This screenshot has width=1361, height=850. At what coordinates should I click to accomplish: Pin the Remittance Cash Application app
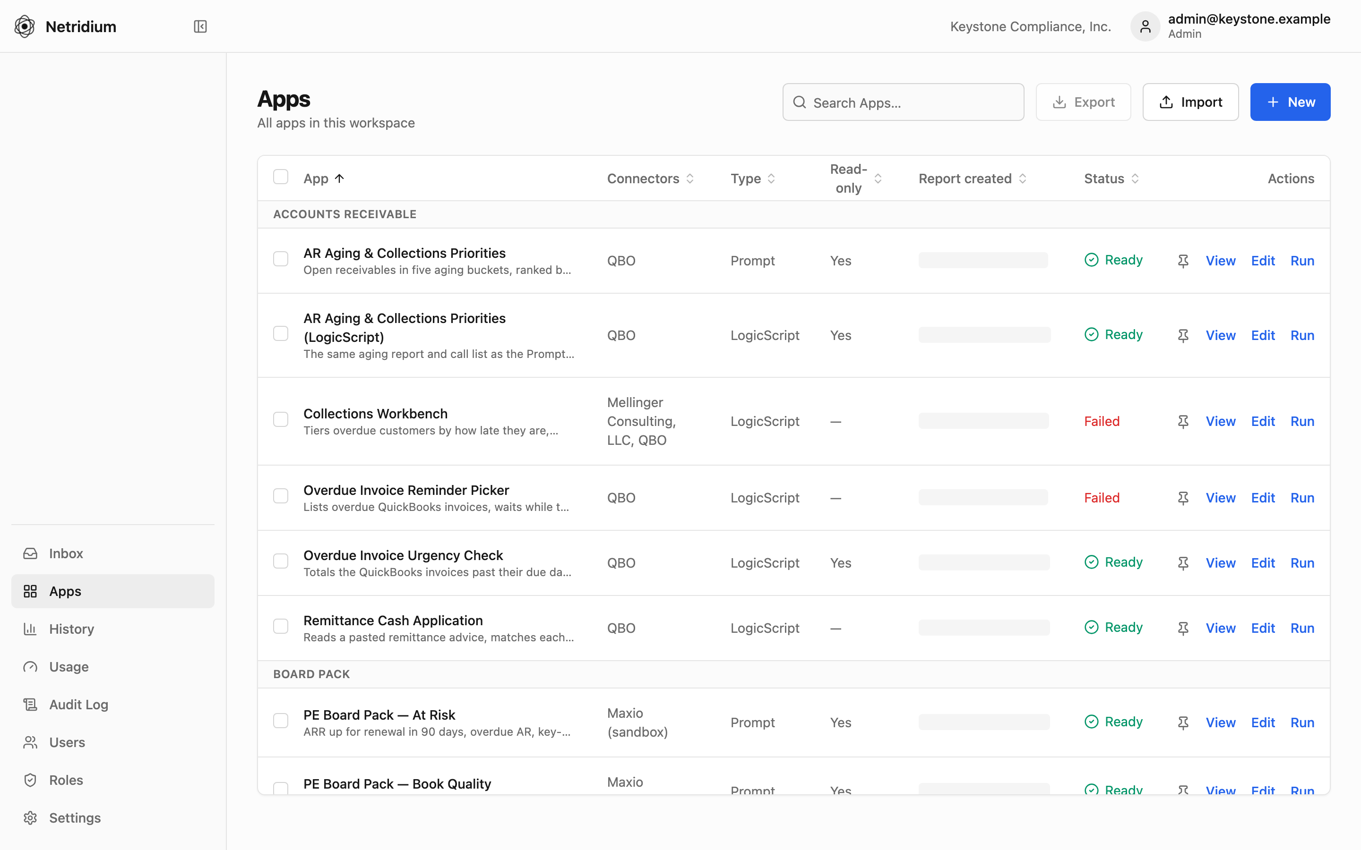point(1183,629)
